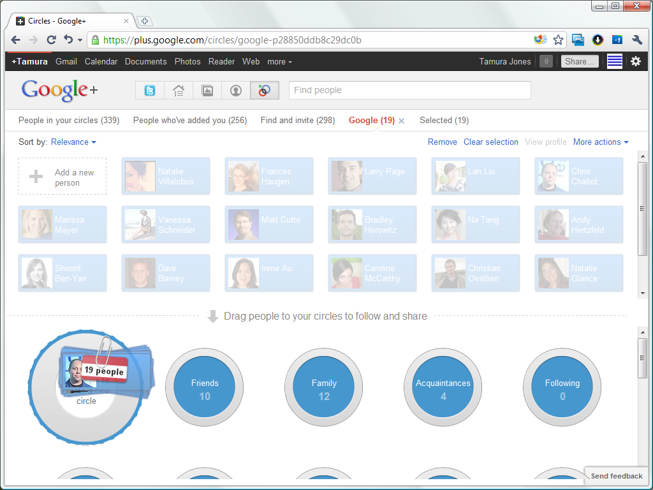This screenshot has height=490, width=653.
Task: Deselect Larry Page's person card
Action: click(x=372, y=176)
